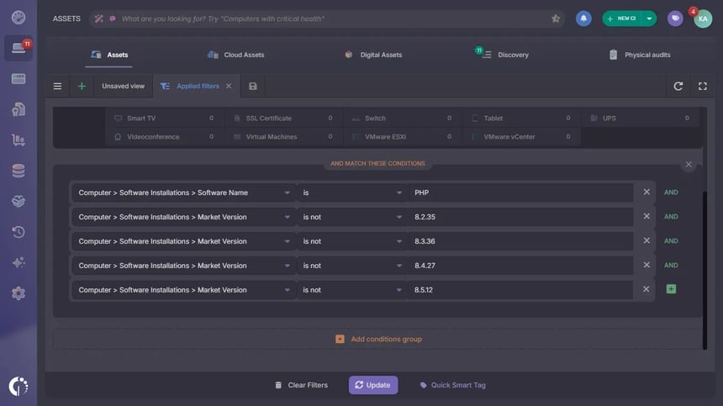Close the Applied filters tab
Screen dimensions: 723x406
pos(229,87)
